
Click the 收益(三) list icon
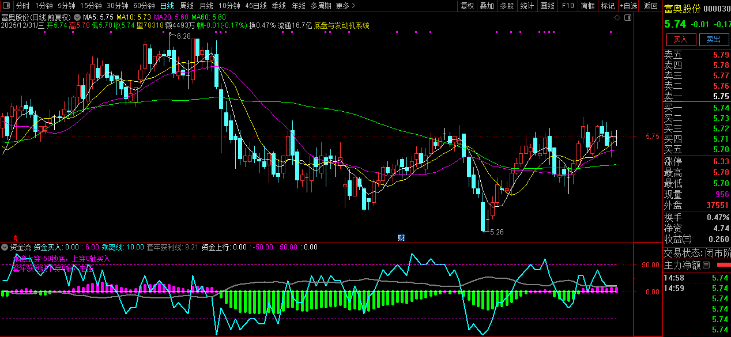tap(686, 239)
